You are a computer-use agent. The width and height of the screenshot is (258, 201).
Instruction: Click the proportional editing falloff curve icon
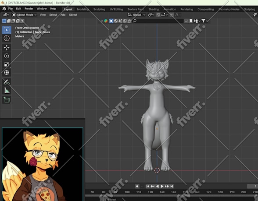(x=177, y=15)
